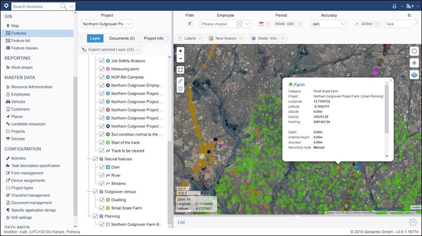Open the New feature dropdown
This screenshot has width=422, height=236.
226,38
